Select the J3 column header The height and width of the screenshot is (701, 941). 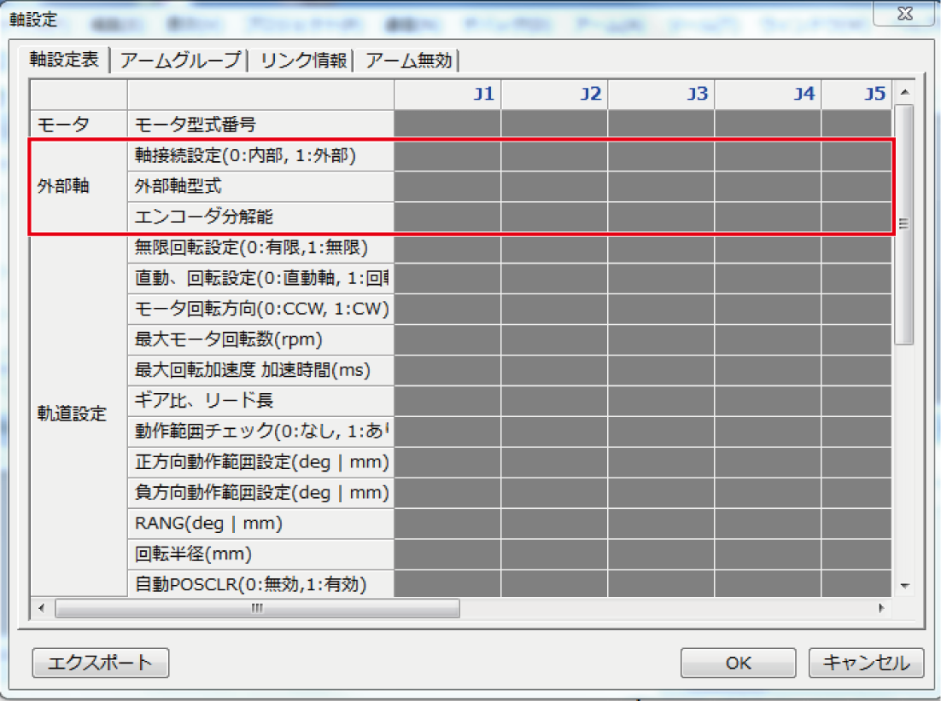[x=662, y=94]
